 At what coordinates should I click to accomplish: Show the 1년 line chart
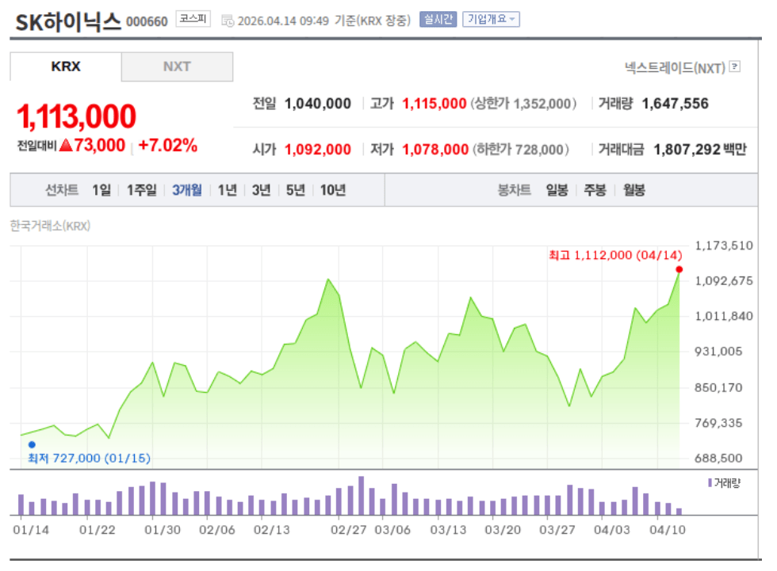pos(227,190)
